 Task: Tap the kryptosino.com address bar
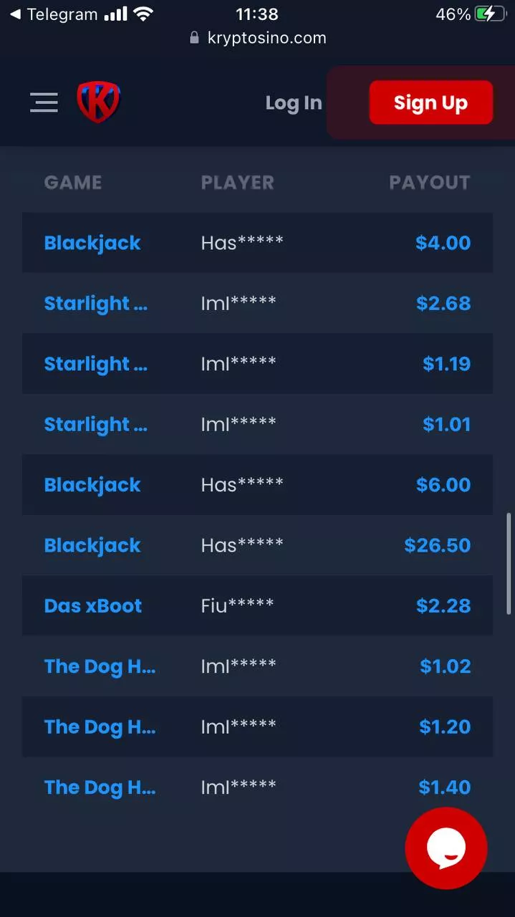pos(266,38)
